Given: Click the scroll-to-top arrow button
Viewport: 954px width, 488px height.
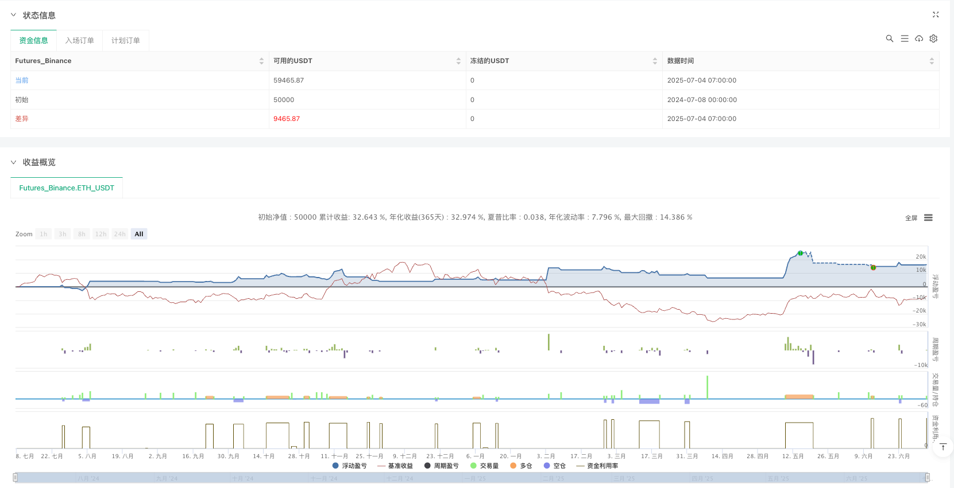Looking at the screenshot, I should (943, 447).
